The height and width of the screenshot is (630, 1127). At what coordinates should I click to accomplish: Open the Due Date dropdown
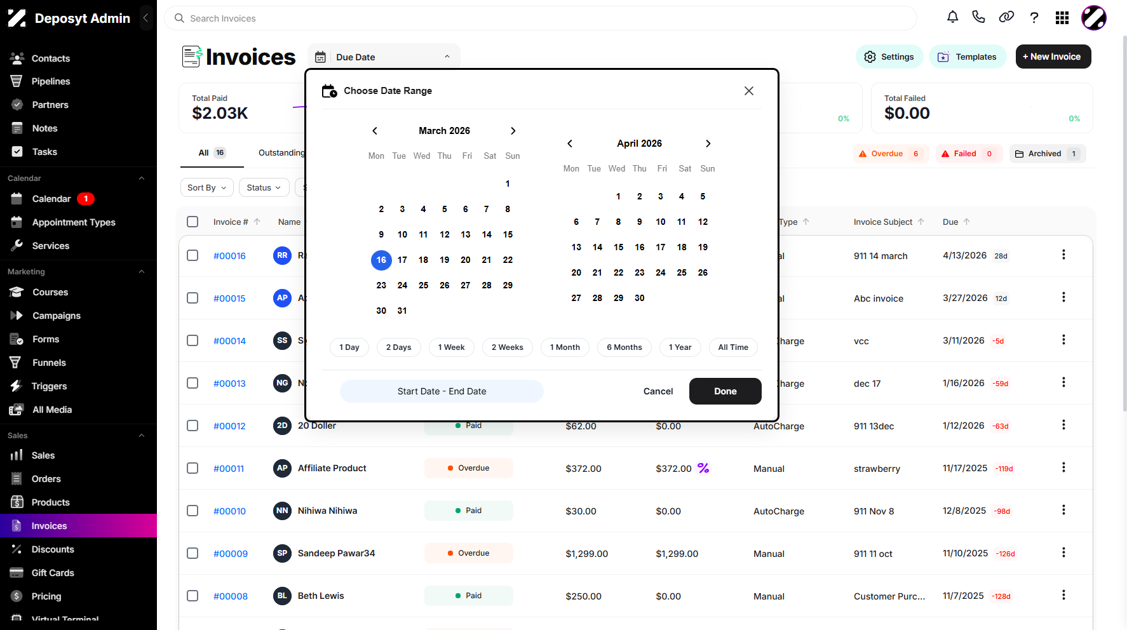(384, 57)
